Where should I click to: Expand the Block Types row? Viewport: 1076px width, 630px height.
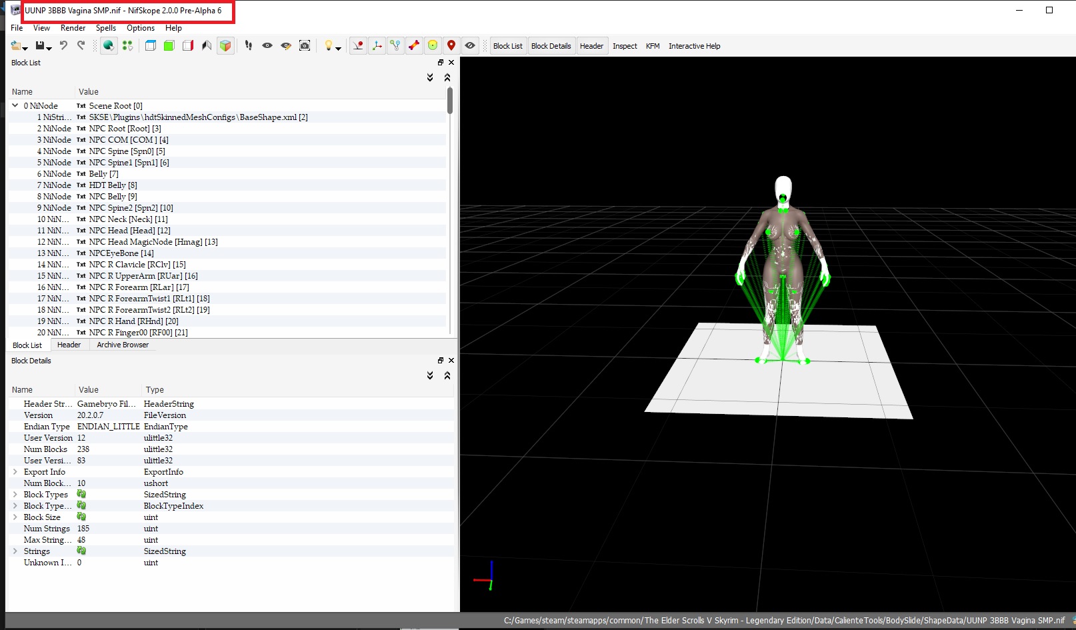(x=15, y=495)
